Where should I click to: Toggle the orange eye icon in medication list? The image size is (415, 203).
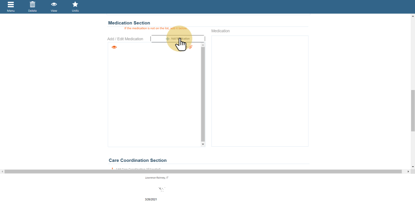[114, 47]
